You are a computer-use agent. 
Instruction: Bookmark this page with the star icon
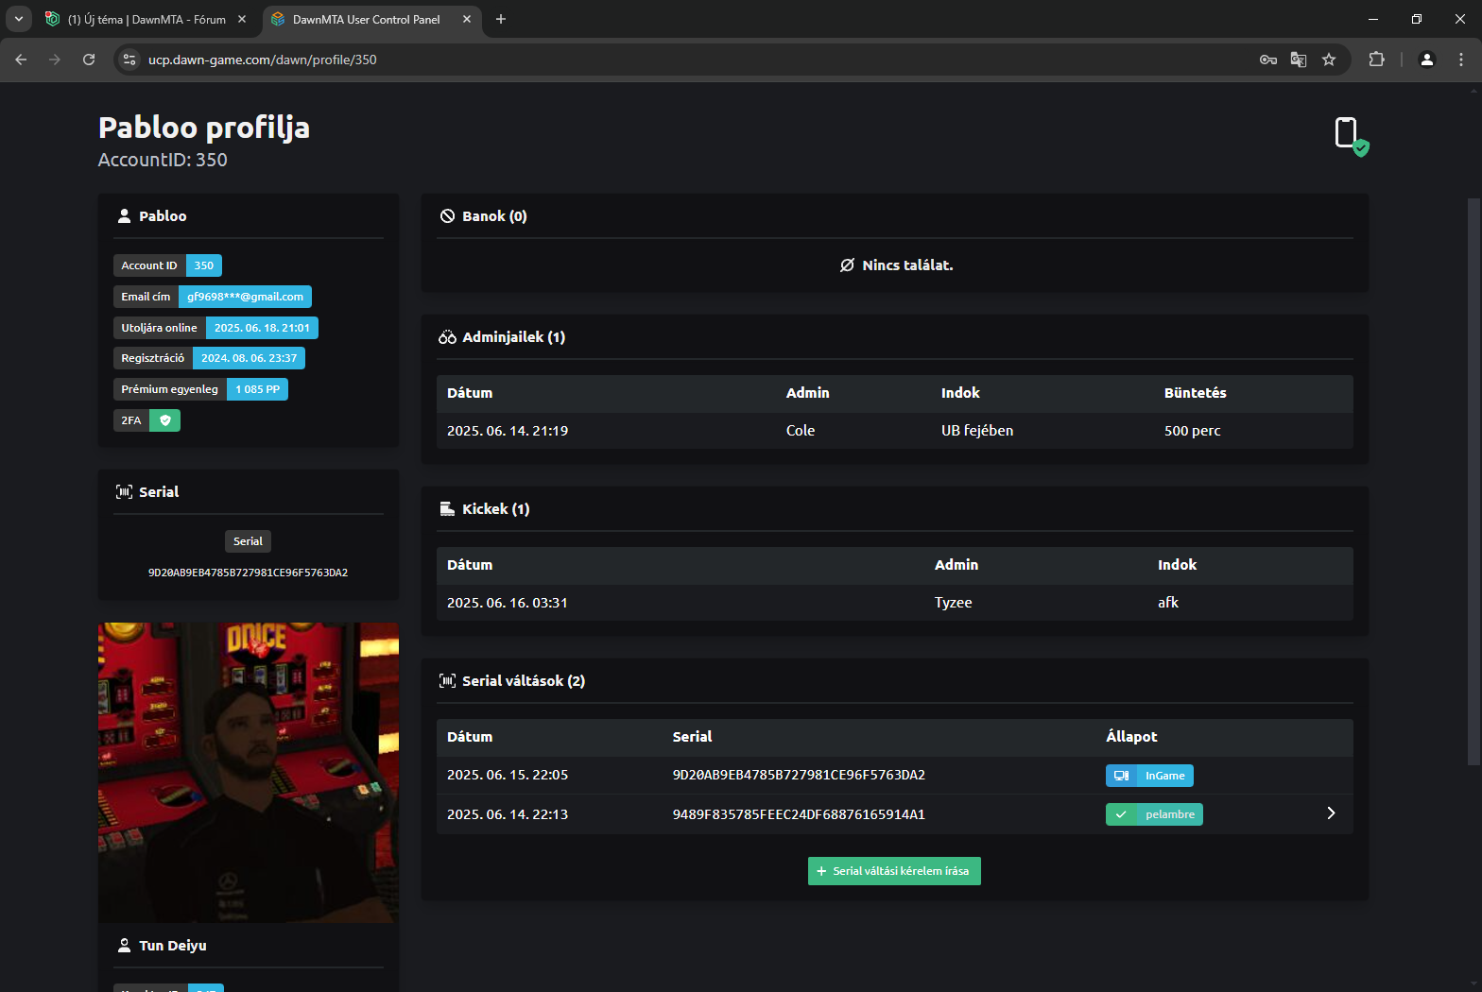coord(1329,60)
